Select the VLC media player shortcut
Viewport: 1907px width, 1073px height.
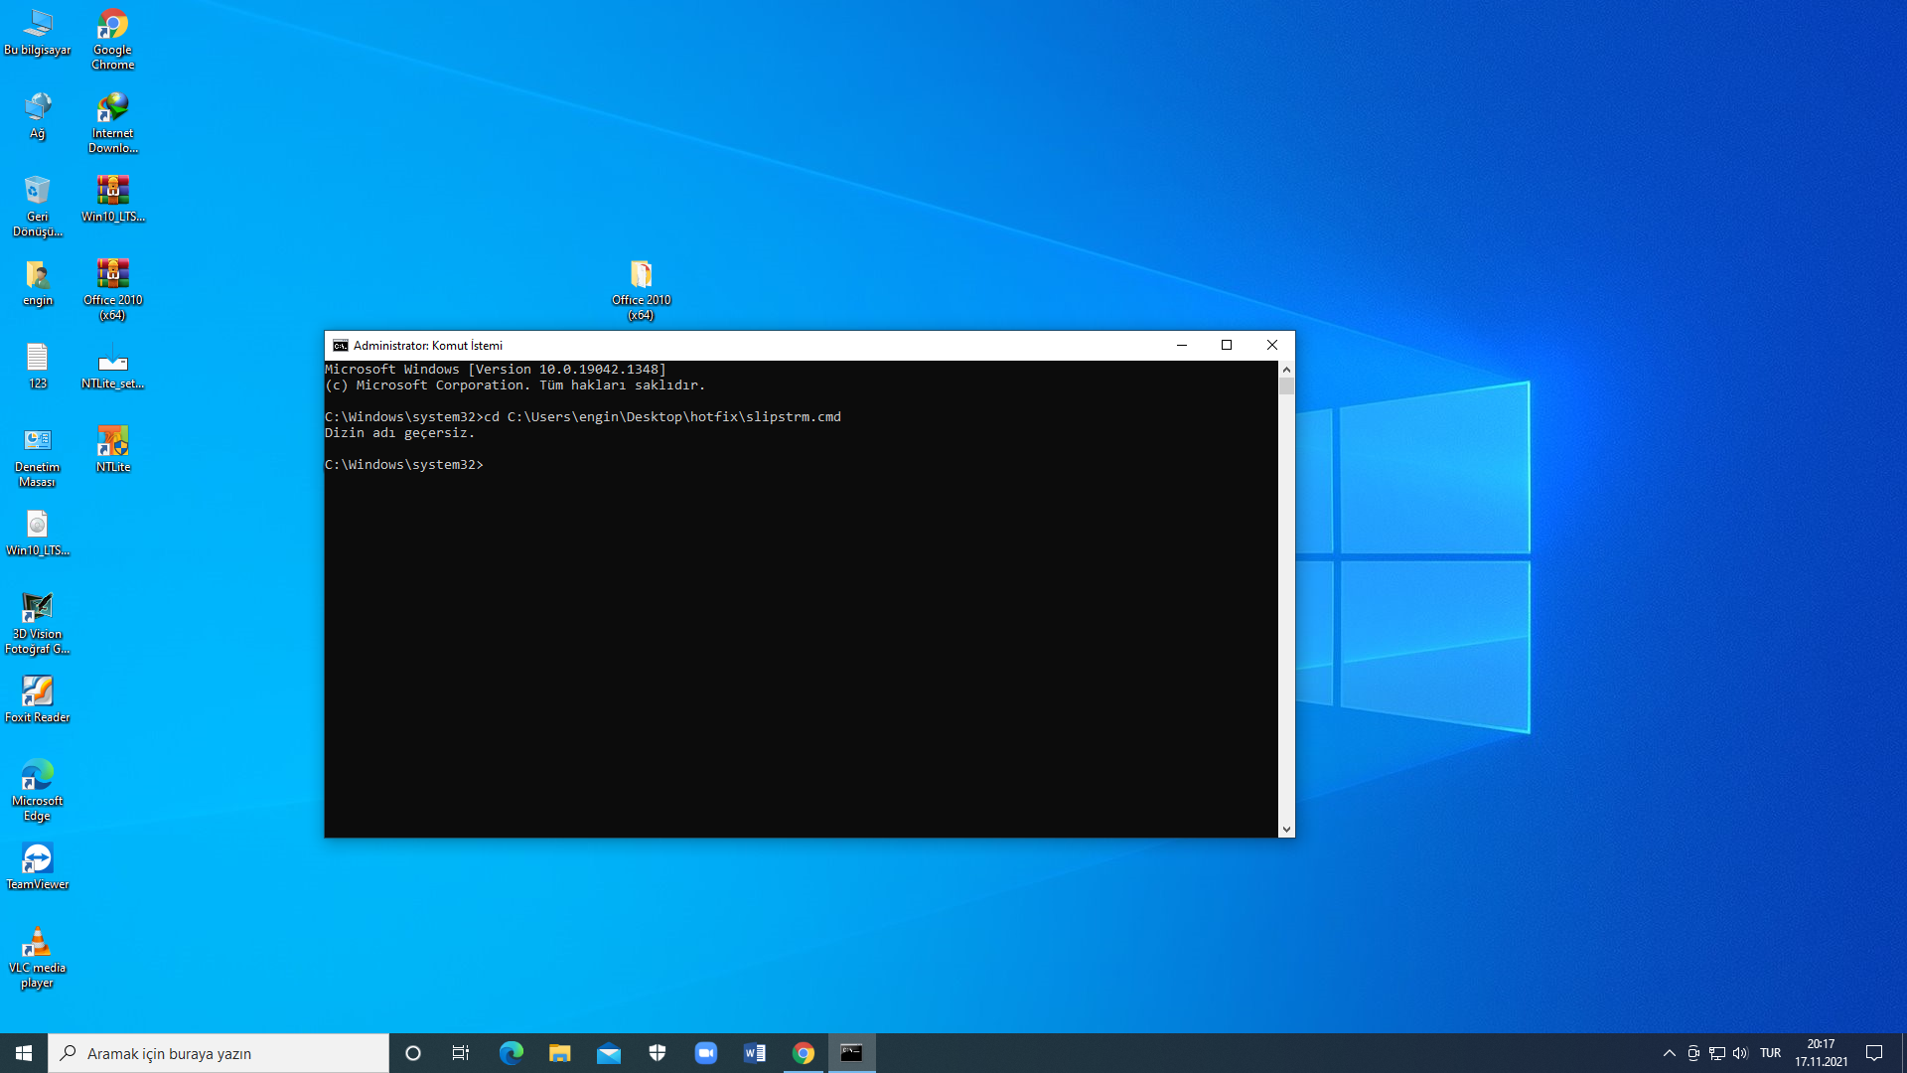38,958
